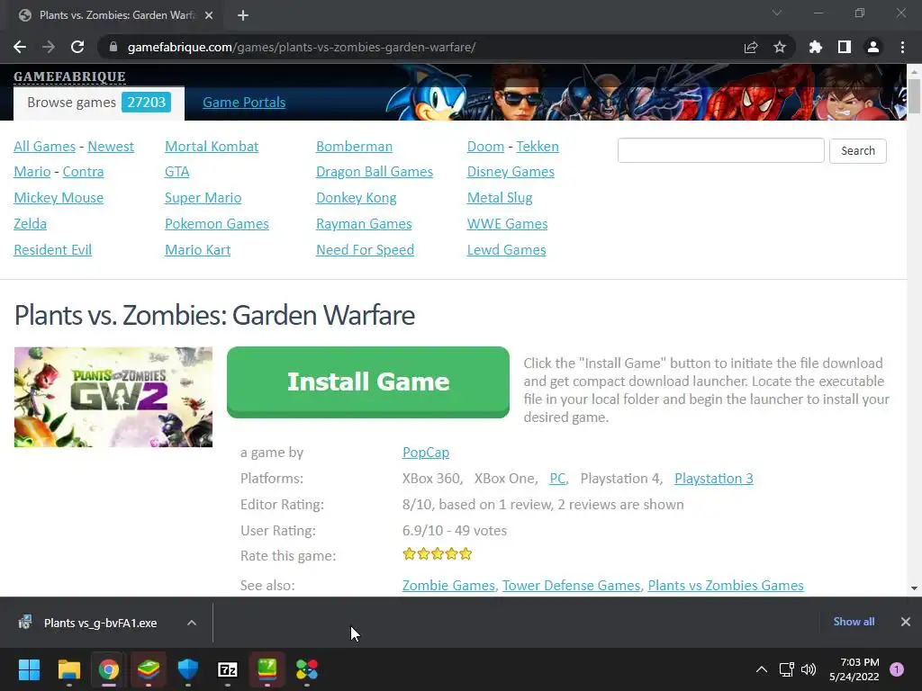This screenshot has height=691, width=922.
Task: Open the Chrome three-dot menu
Action: (x=902, y=47)
